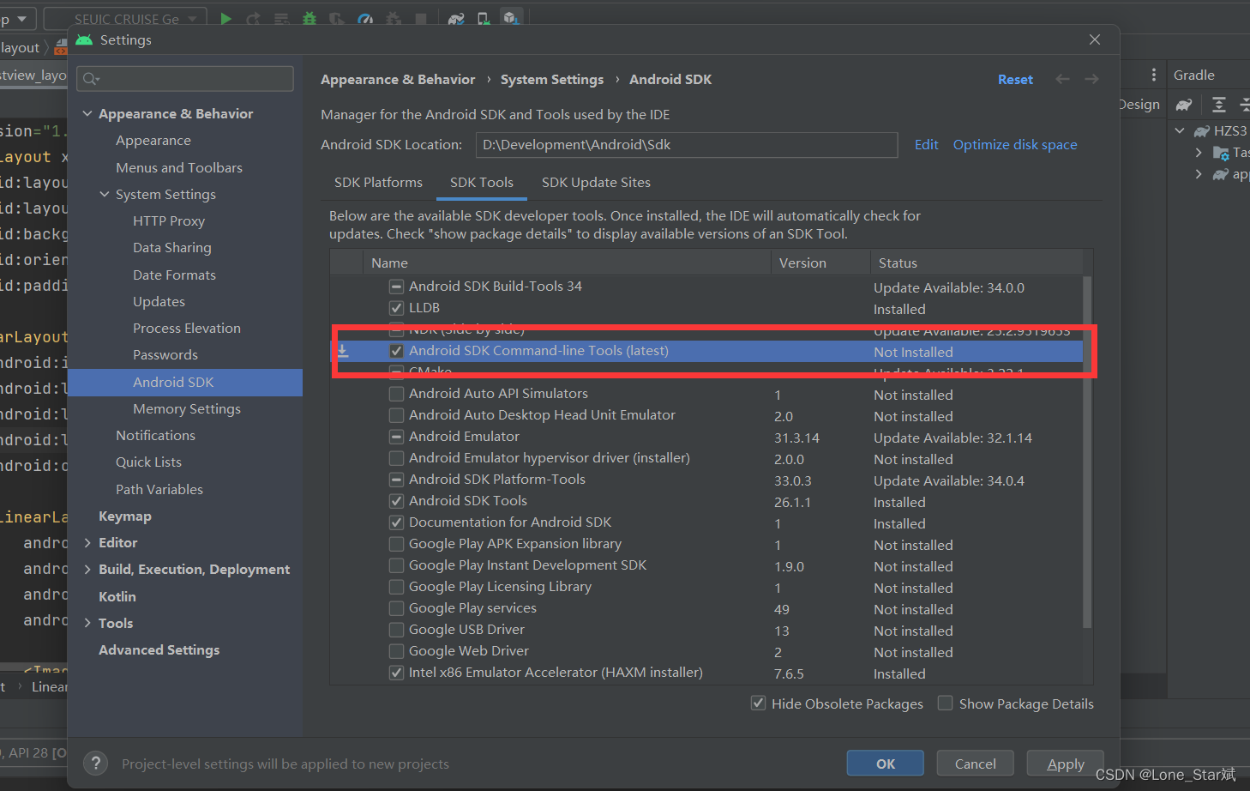Expand the app node in Gradle panel
1250x791 pixels.
pyautogui.click(x=1199, y=174)
